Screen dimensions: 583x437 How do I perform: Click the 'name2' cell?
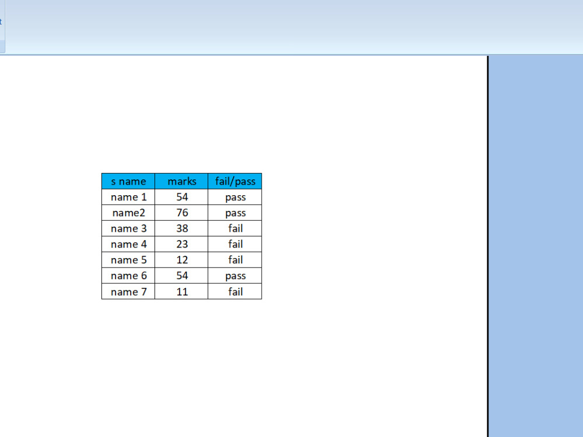(128, 213)
